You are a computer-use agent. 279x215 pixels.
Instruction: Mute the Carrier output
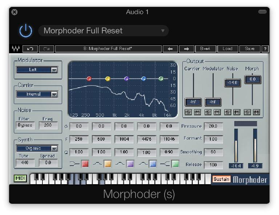pyautogui.click(x=197, y=112)
